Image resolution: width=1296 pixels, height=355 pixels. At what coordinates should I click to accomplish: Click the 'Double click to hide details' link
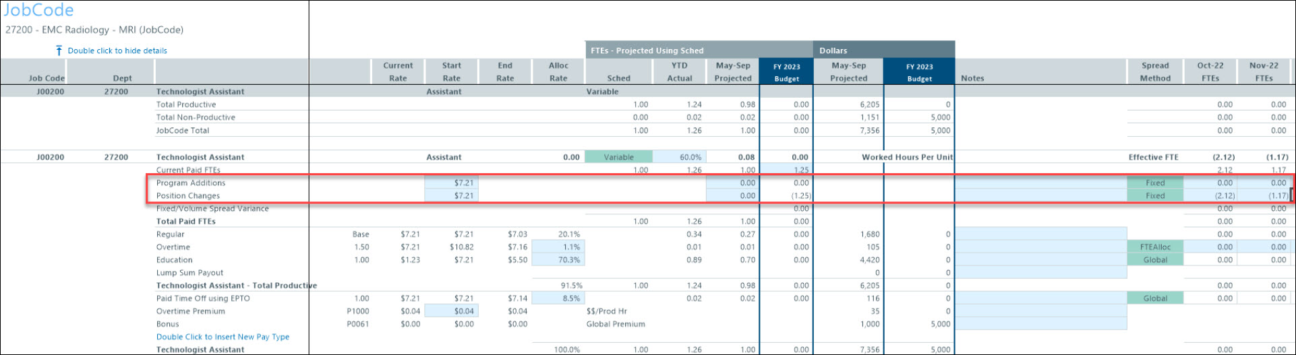(117, 51)
